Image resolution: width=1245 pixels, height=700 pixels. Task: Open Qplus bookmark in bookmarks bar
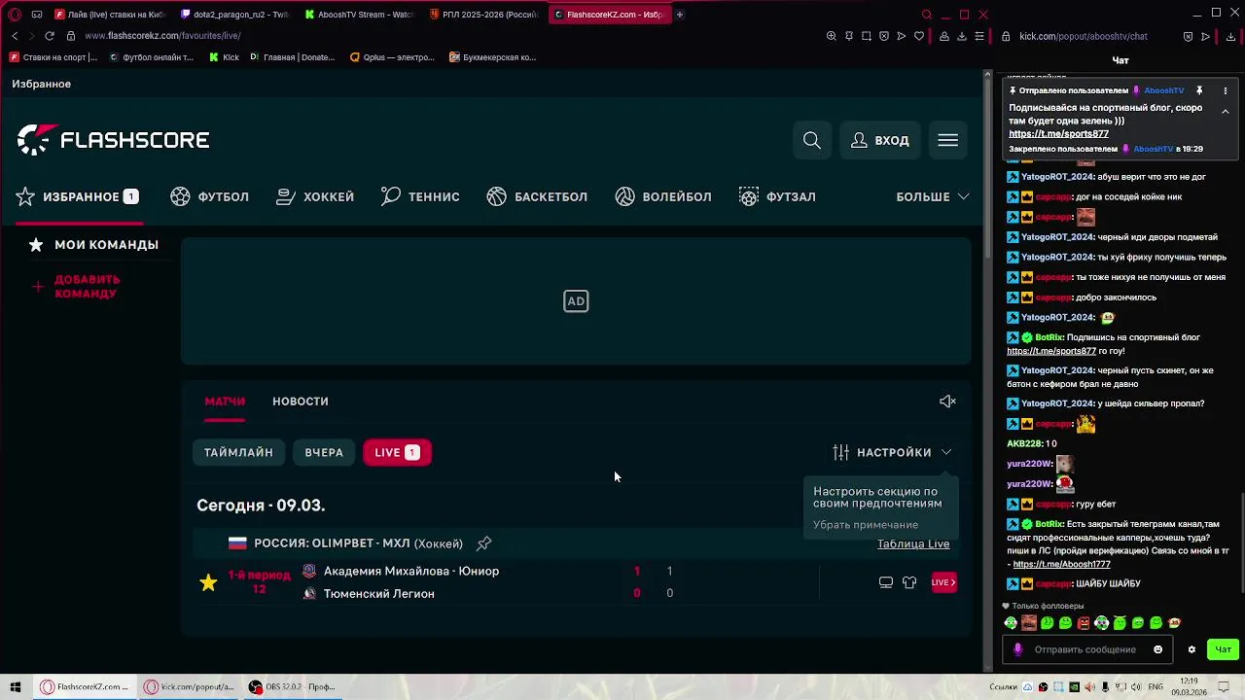pyautogui.click(x=392, y=57)
